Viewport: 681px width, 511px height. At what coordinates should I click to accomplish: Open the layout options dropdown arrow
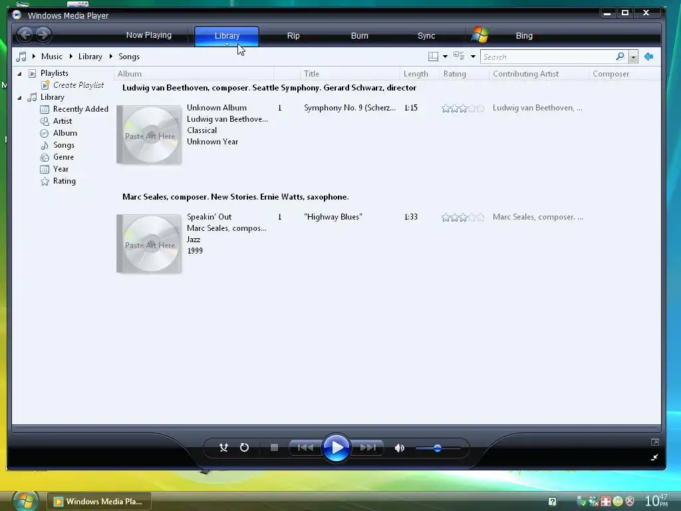pos(445,57)
